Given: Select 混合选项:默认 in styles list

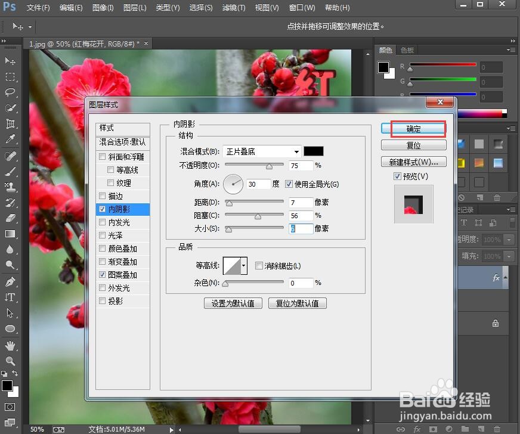Looking at the screenshot, I should 123,142.
